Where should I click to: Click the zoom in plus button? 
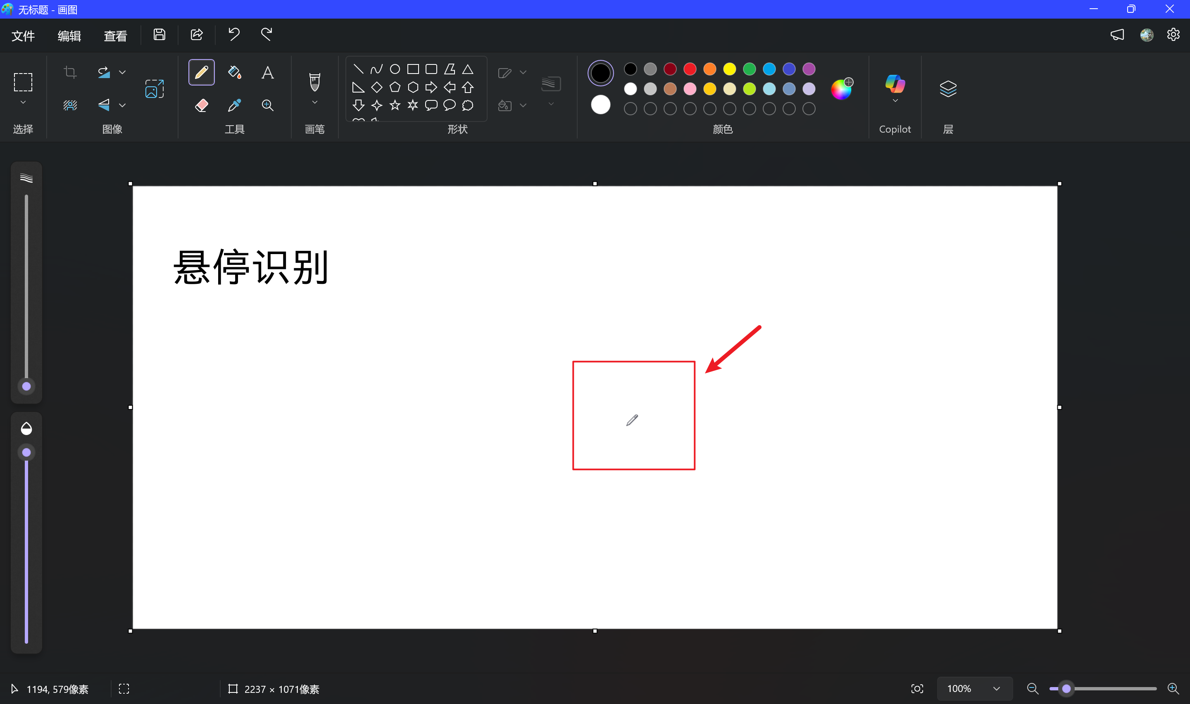pos(1173,688)
